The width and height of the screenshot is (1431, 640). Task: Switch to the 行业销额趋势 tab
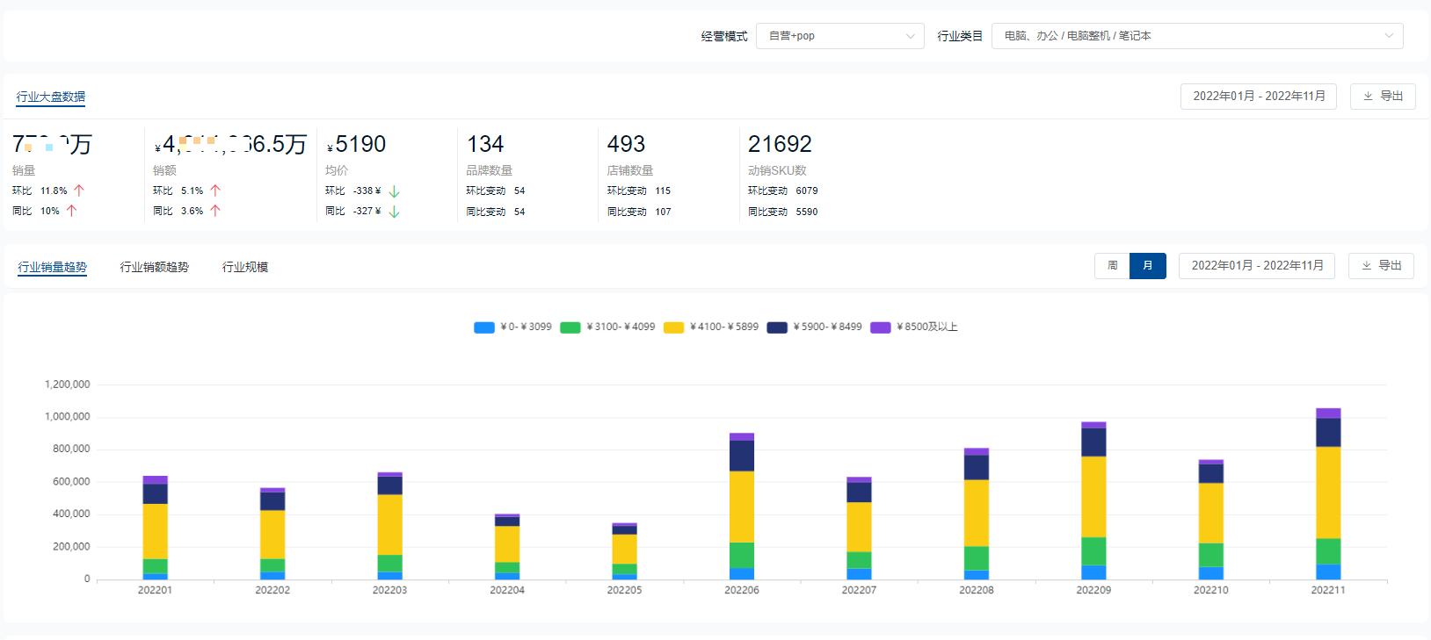point(154,267)
